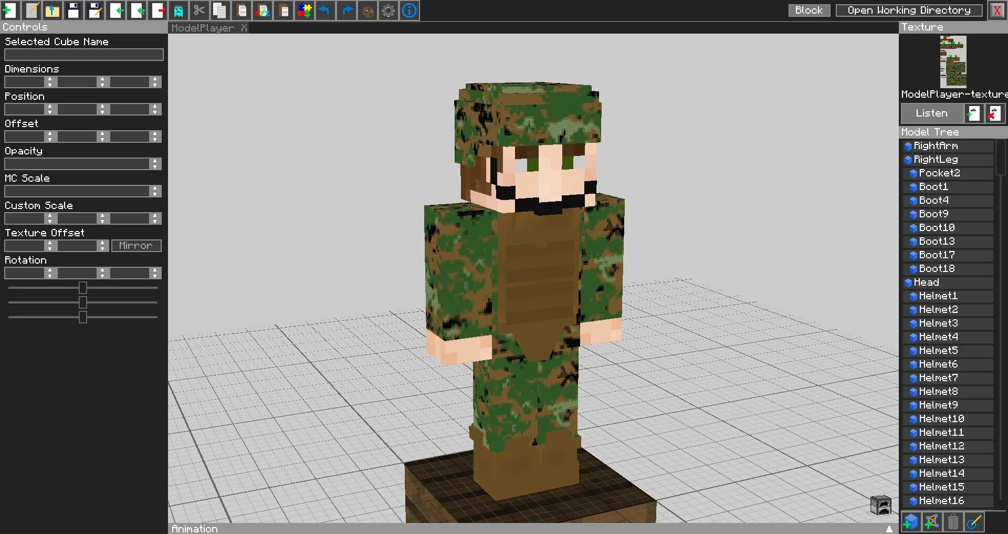Add a new group node icon
1008x534 pixels.
coord(932,522)
